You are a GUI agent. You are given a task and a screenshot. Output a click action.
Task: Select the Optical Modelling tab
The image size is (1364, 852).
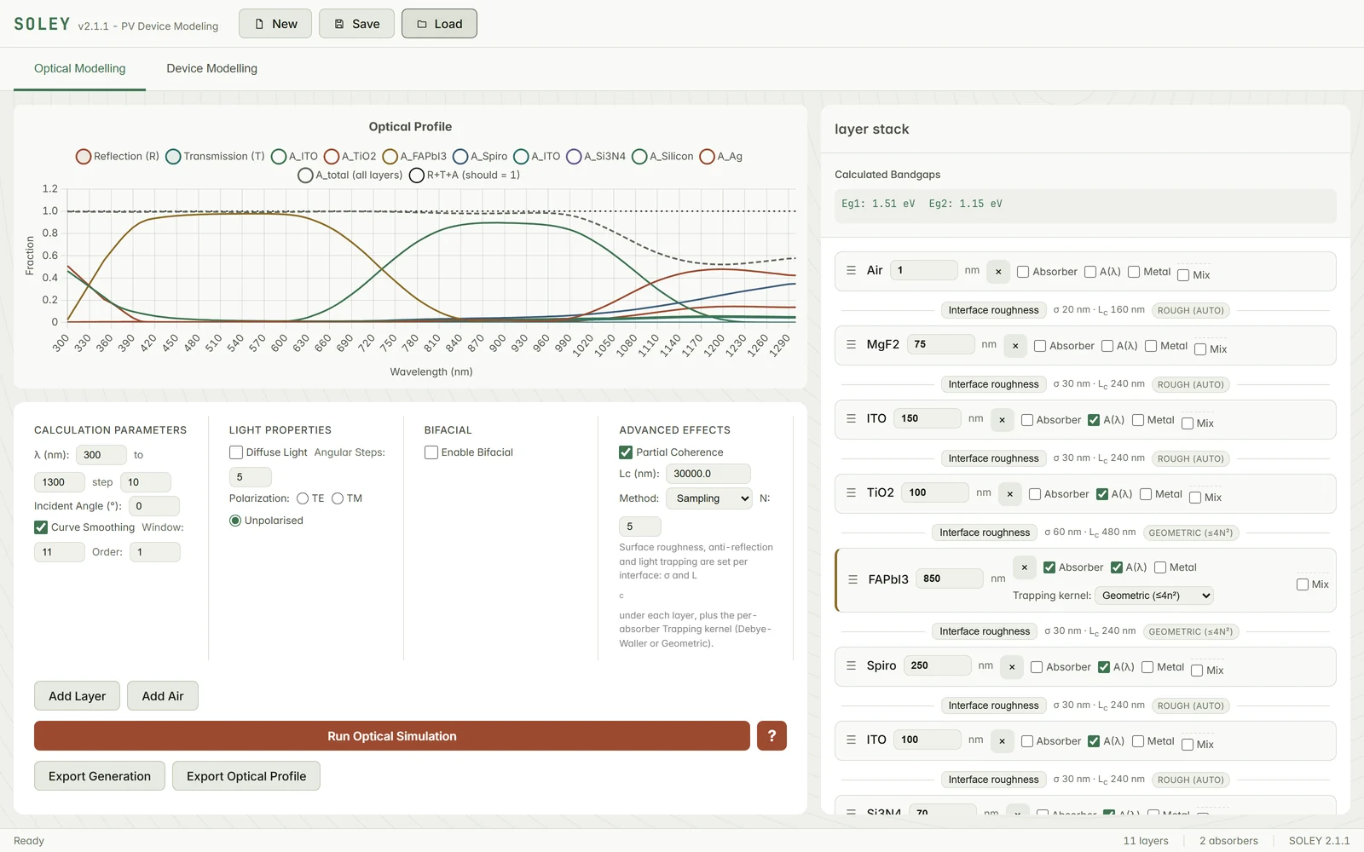tap(79, 68)
